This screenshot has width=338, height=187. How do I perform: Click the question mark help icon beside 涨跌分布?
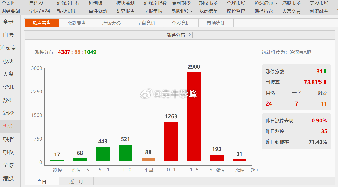point(189,35)
